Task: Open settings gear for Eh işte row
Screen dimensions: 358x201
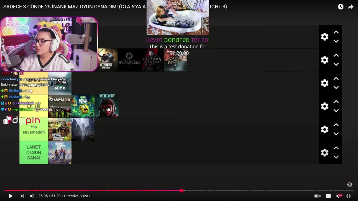Action: point(324,106)
